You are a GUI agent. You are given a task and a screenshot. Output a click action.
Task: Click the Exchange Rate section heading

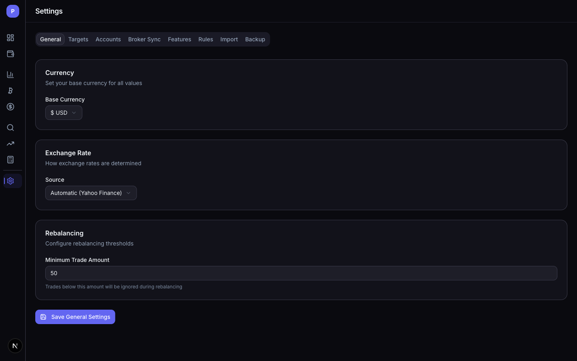pos(68,153)
